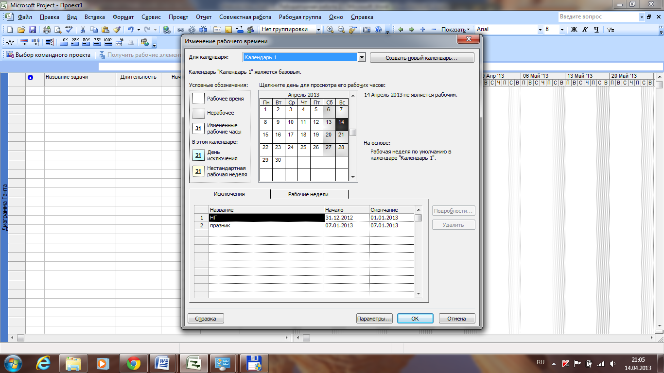
Task: Switch to the 'Рабочие недели' tab
Action: [308, 194]
